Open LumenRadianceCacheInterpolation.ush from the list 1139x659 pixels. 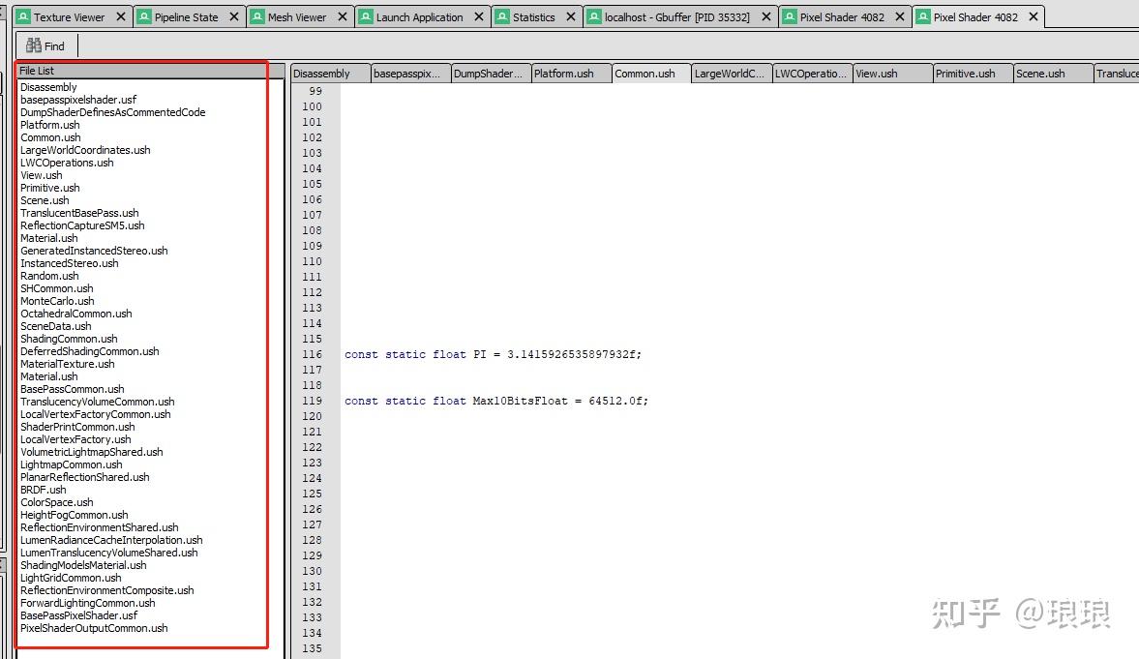[110, 540]
